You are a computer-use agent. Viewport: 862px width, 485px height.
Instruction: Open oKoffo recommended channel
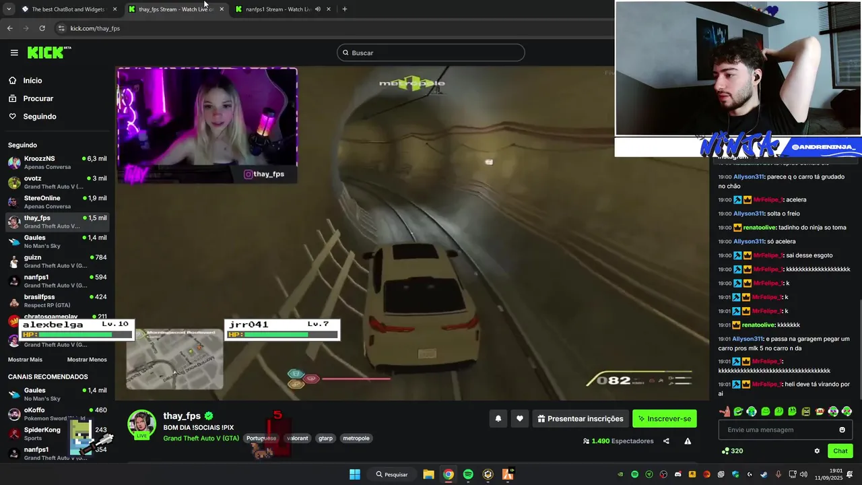(x=57, y=414)
